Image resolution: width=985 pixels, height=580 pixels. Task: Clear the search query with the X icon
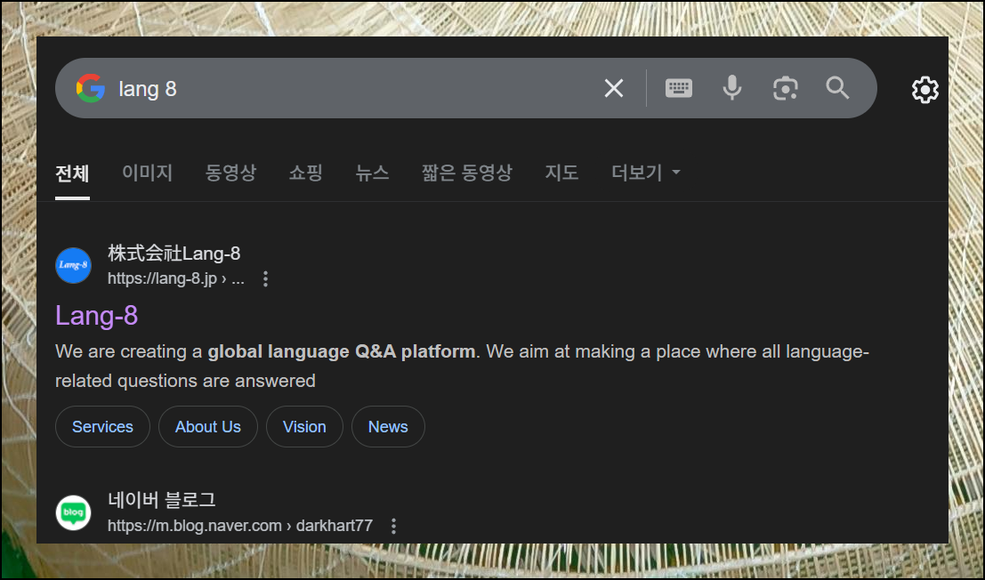(614, 88)
